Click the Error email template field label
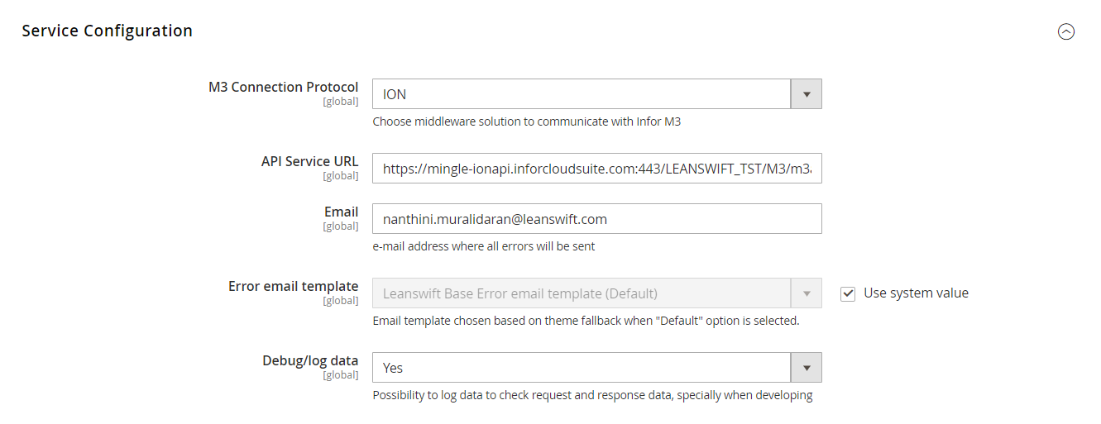The width and height of the screenshot is (1101, 424). [x=293, y=286]
